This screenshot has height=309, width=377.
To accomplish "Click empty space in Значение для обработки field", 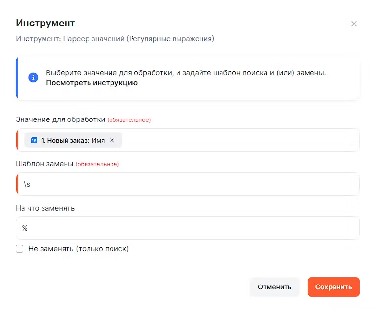I will click(240, 140).
